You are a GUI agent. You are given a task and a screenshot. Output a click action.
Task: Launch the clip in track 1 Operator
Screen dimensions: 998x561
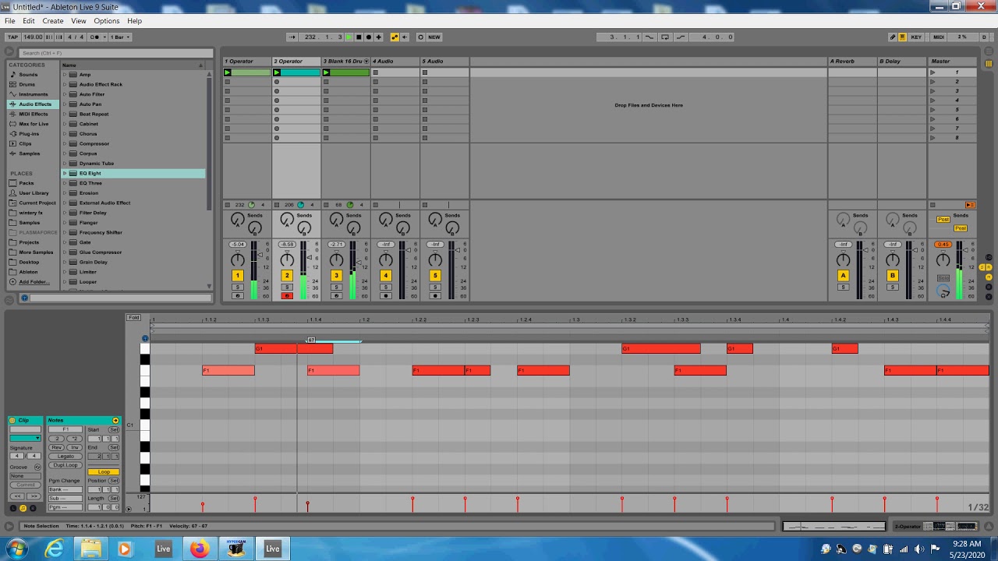click(x=228, y=72)
